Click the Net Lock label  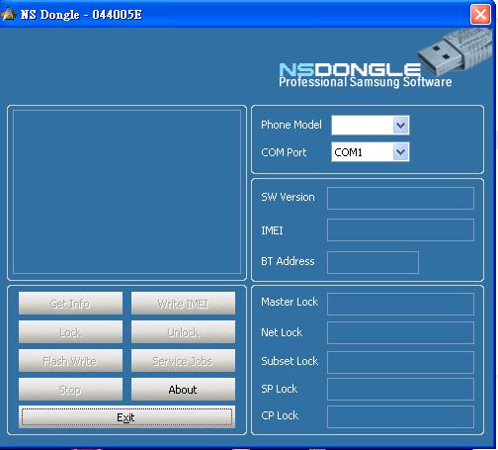click(x=282, y=332)
